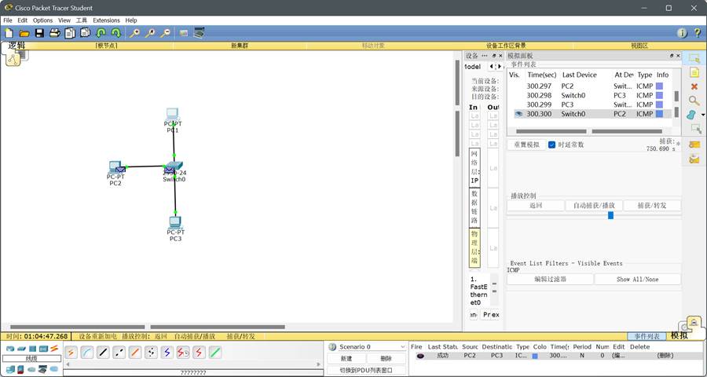Image resolution: width=707 pixels, height=377 pixels.
Task: Click the 删除 scenario button
Action: coord(386,358)
